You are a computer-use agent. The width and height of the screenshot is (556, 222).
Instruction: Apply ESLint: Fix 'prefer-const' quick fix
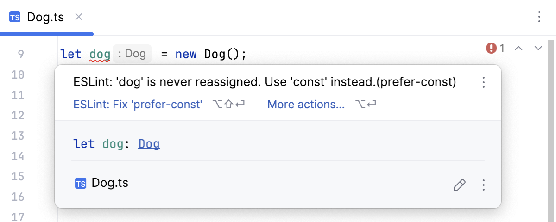point(138,105)
